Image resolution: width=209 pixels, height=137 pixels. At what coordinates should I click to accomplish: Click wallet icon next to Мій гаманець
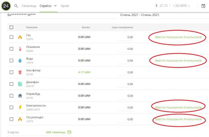click(69, 132)
